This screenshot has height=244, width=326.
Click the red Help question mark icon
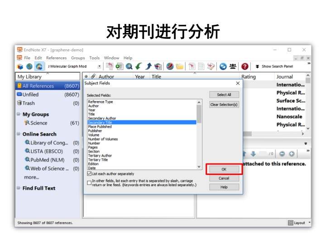[x=244, y=66]
